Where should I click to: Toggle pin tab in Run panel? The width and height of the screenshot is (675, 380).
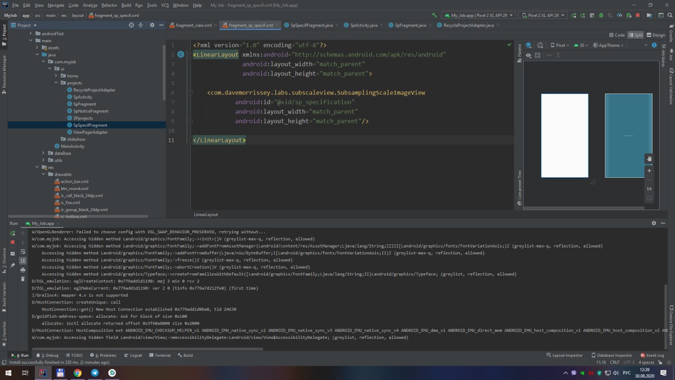point(13,265)
